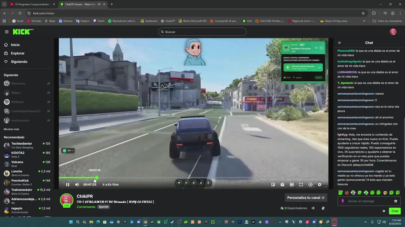Toggle notifications for MrBeast
This screenshot has width=405, height=227.
click(48, 102)
